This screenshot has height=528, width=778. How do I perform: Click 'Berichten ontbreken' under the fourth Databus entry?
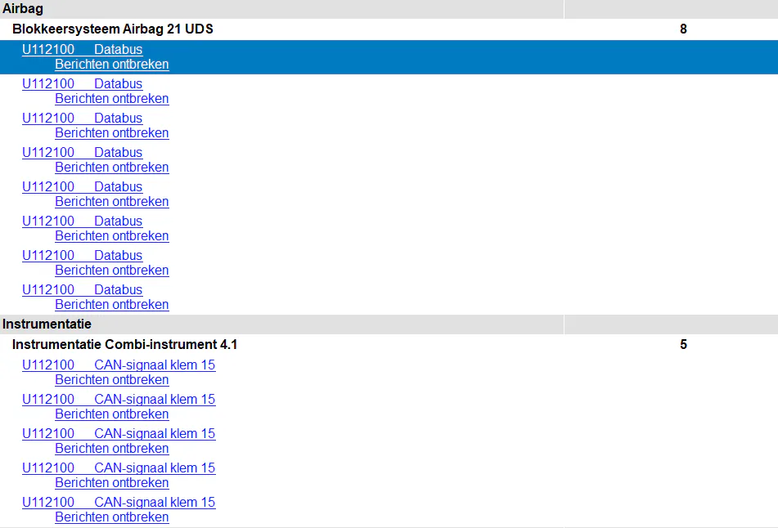(111, 168)
